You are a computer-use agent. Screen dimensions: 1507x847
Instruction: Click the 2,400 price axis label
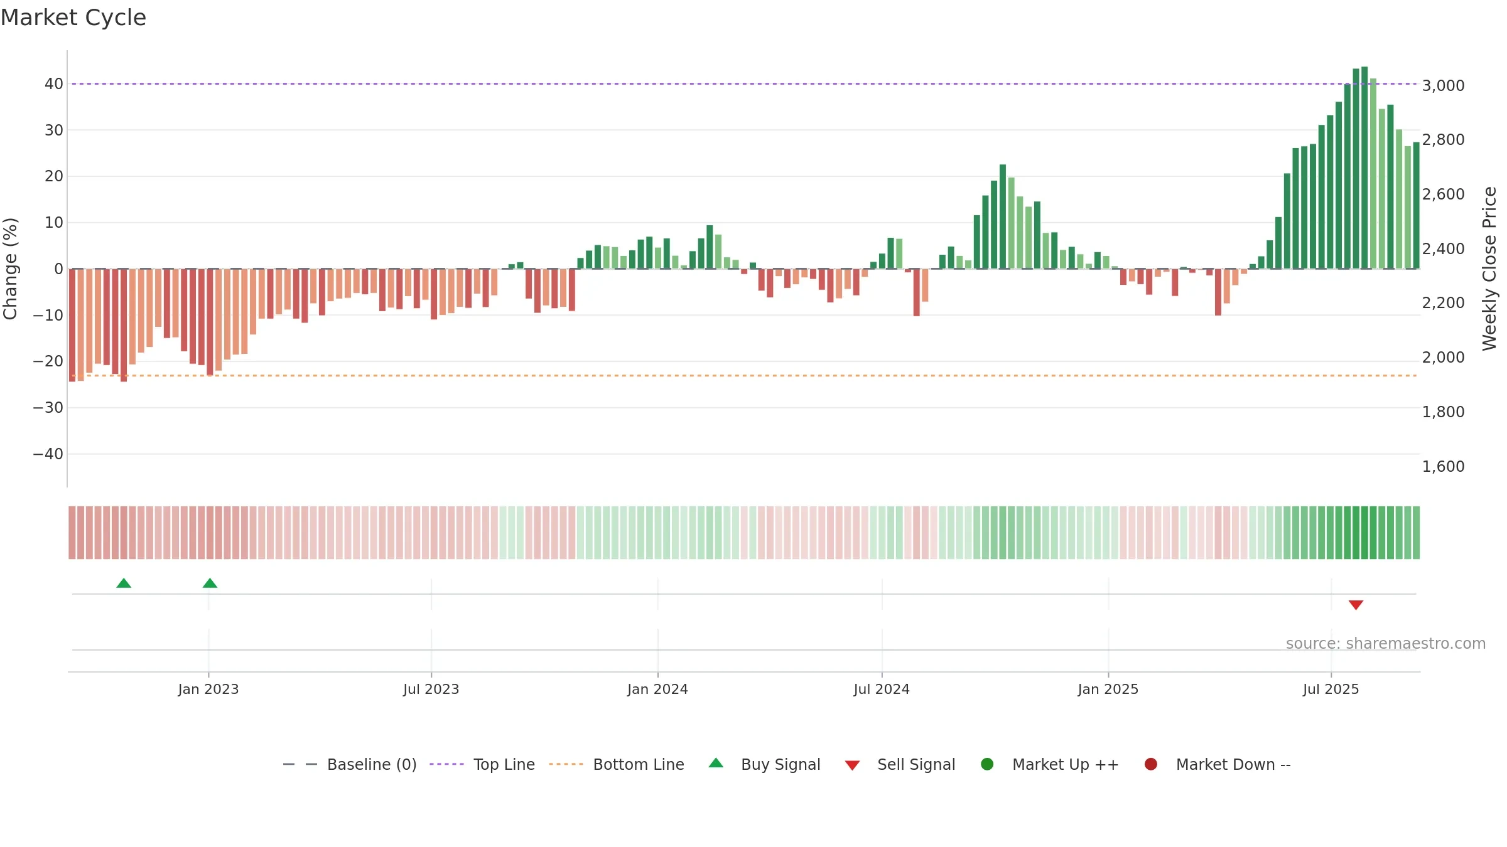1444,249
